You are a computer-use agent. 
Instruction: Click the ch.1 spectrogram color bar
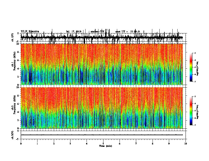click(191, 67)
